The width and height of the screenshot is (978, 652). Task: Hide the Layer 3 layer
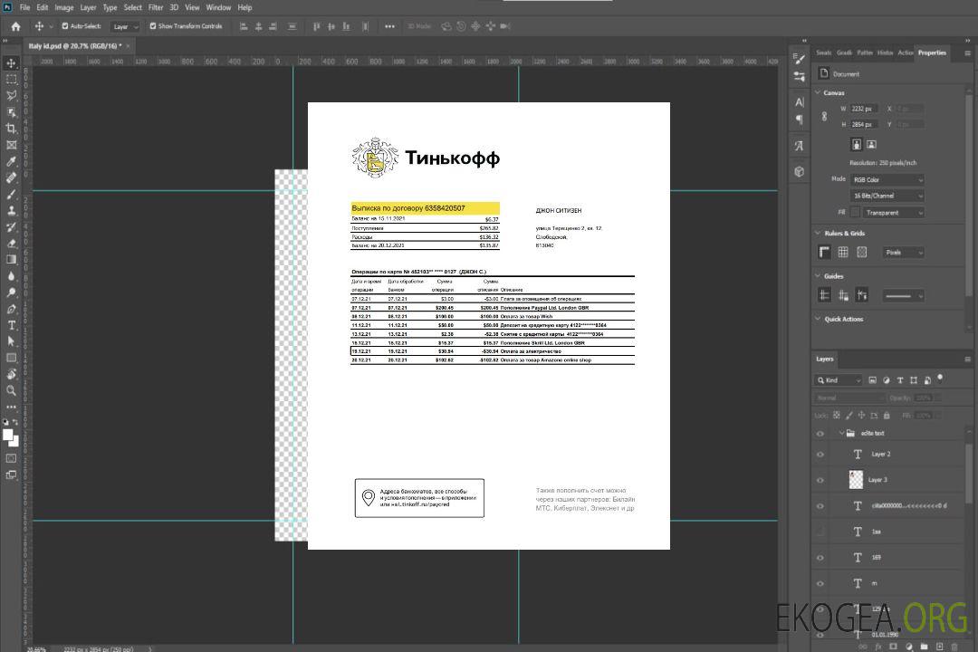820,480
